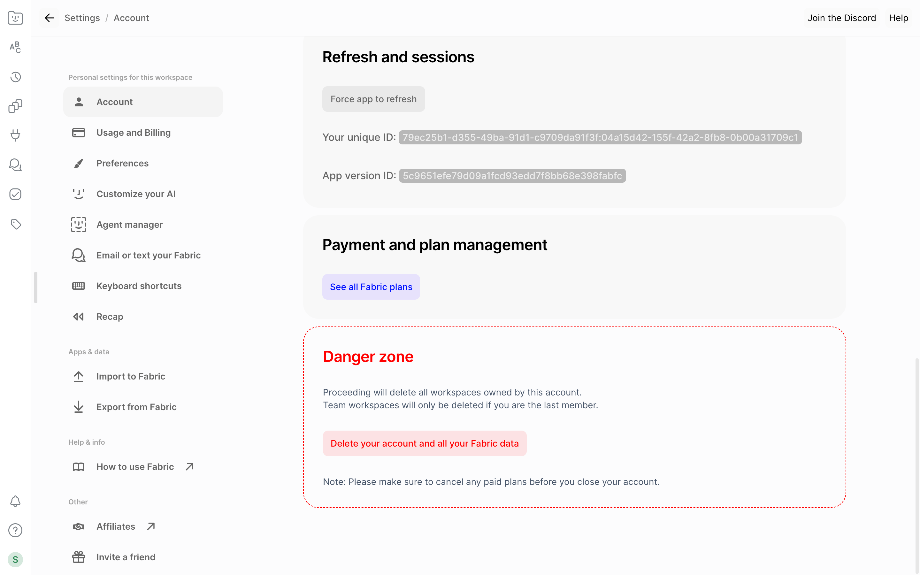Click the settings sidebar scrollbar handle

[x=36, y=287]
